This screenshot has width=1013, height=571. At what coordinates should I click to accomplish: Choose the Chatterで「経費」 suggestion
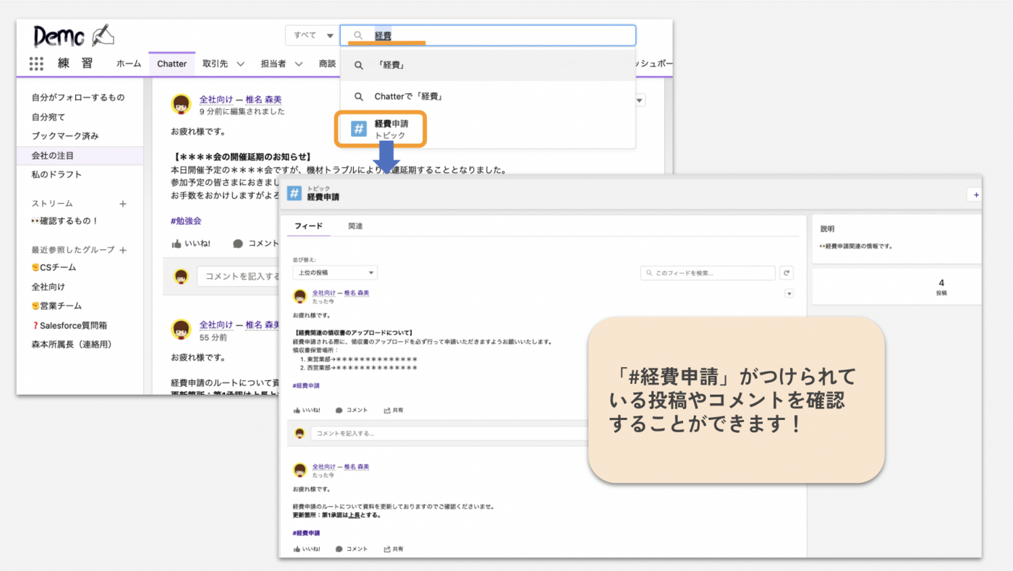coord(488,96)
